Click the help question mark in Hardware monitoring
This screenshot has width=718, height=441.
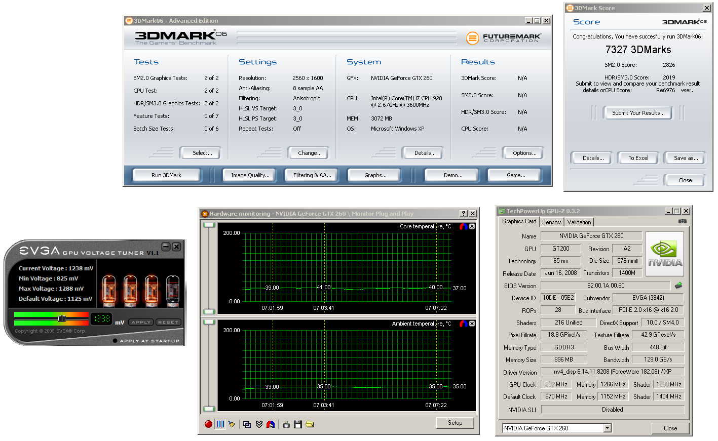[464, 214]
